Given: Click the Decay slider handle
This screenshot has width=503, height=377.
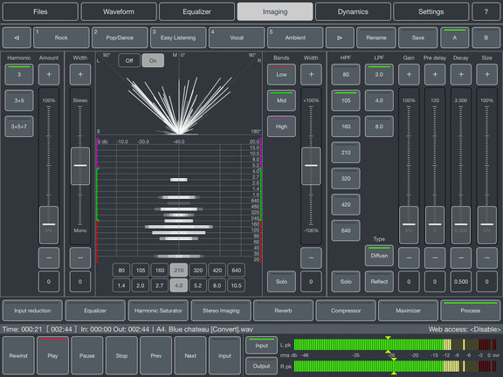Looking at the screenshot, I should (x=461, y=224).
